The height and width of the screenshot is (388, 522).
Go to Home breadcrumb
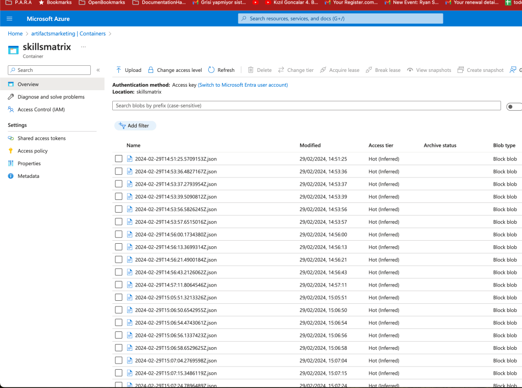coord(15,34)
